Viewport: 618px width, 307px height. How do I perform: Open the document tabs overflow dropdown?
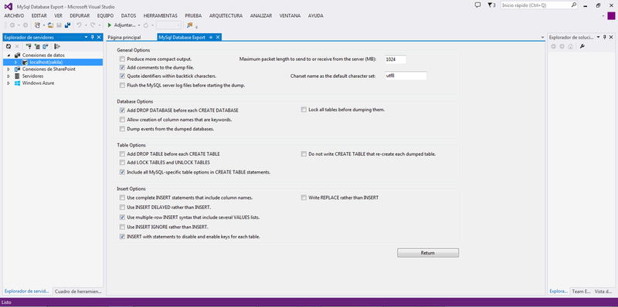click(543, 37)
